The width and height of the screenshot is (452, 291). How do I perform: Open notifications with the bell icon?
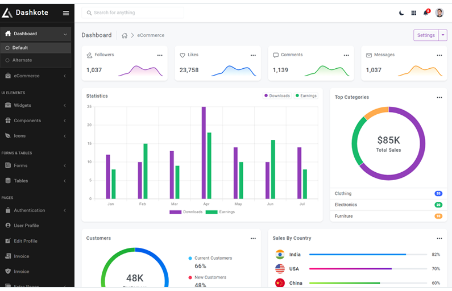pos(426,13)
